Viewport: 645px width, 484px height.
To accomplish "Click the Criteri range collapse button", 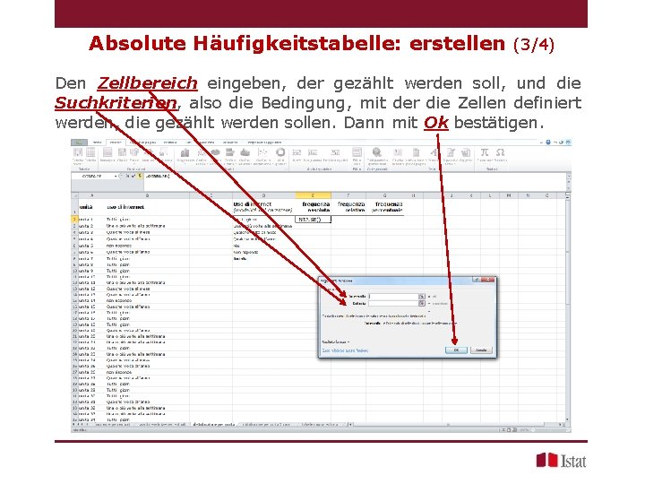I will pos(422,303).
